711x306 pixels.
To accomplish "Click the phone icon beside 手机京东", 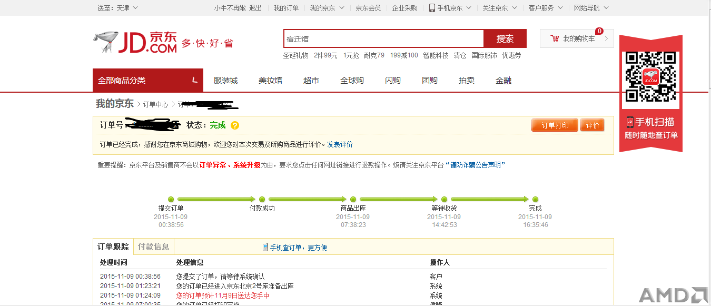I will pos(432,8).
